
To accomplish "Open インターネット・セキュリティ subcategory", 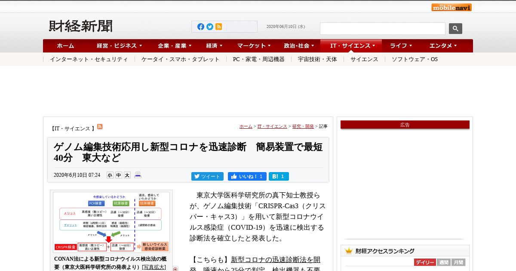I will (89, 59).
